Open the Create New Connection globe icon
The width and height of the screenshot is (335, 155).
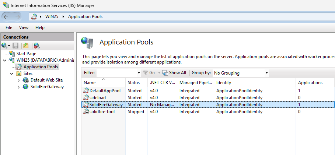pos(4,45)
